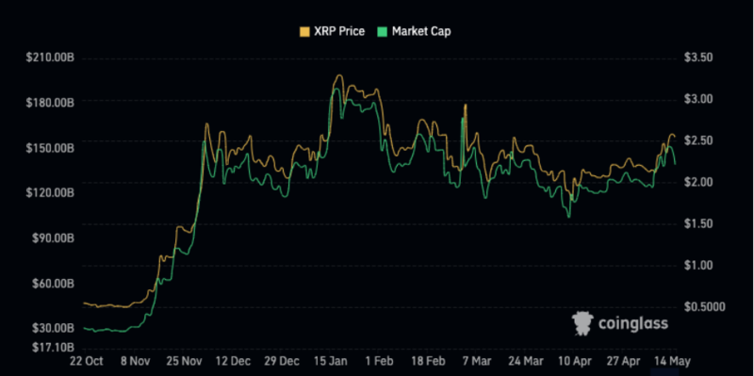This screenshot has height=376, width=754.
Task: Click the $120.00B left axis label
Action: tap(50, 193)
